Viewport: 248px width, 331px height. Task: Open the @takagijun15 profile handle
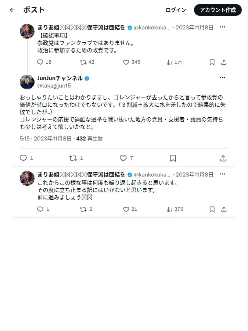click(54, 86)
